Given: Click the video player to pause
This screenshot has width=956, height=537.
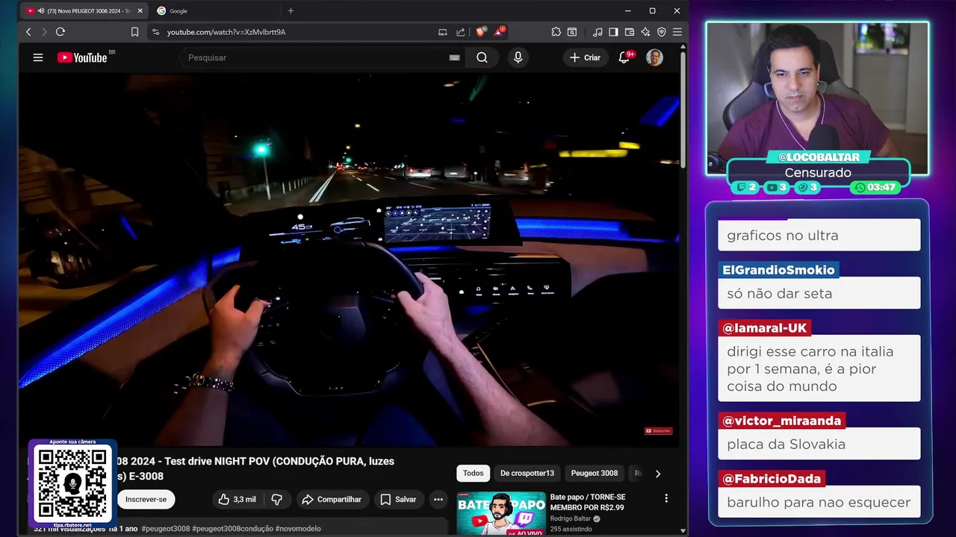Looking at the screenshot, I should tap(349, 259).
